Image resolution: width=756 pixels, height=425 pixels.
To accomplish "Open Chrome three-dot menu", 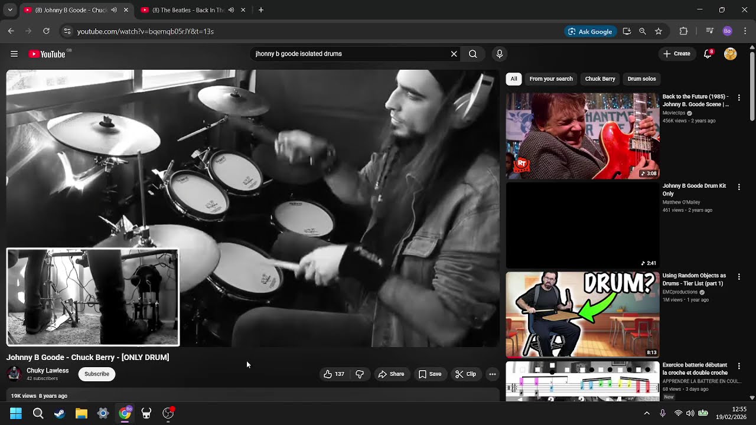I will click(x=745, y=31).
